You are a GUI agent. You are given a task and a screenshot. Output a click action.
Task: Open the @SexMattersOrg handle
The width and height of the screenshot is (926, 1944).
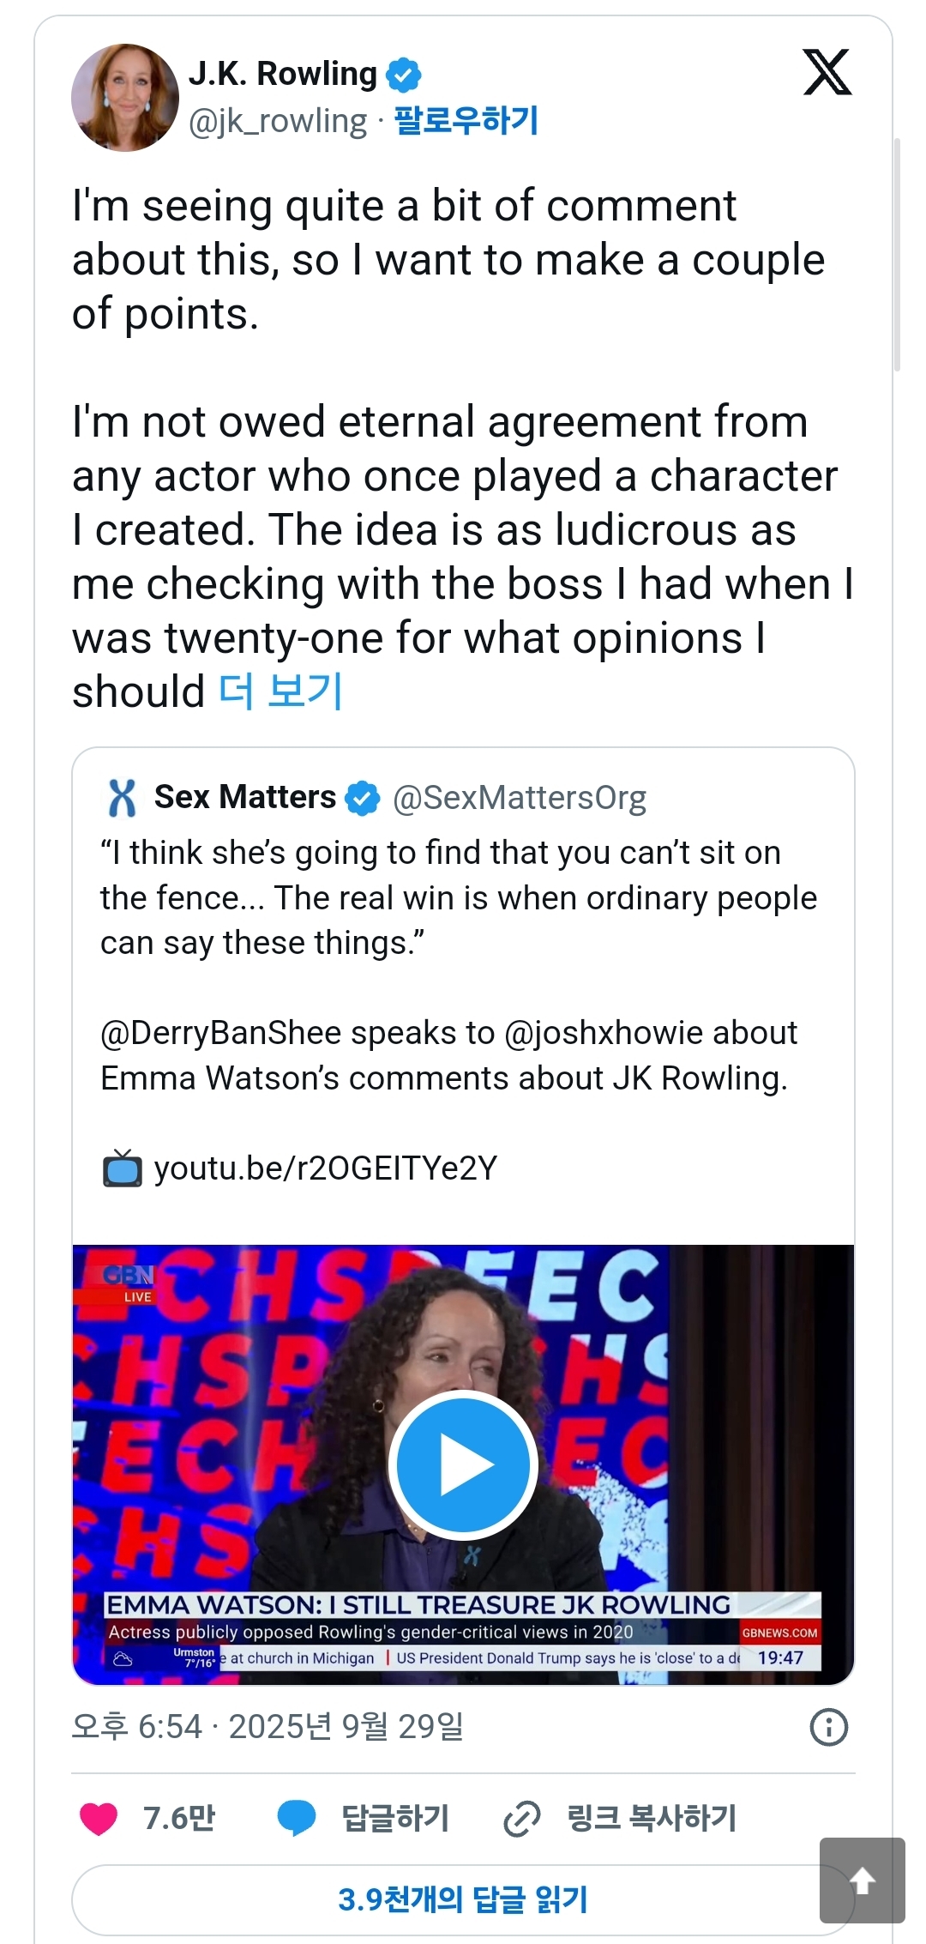coord(520,798)
